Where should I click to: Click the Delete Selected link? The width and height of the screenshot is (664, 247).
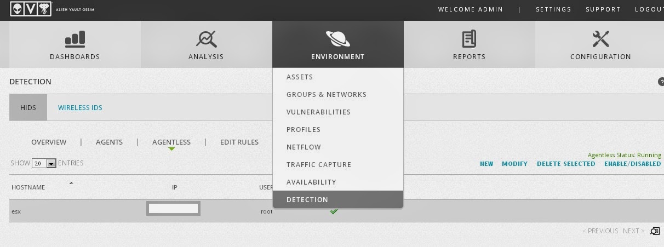pyautogui.click(x=566, y=164)
